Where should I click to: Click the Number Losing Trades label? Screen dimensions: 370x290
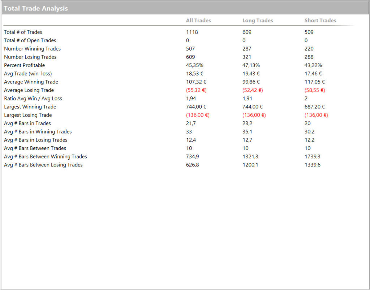30,57
